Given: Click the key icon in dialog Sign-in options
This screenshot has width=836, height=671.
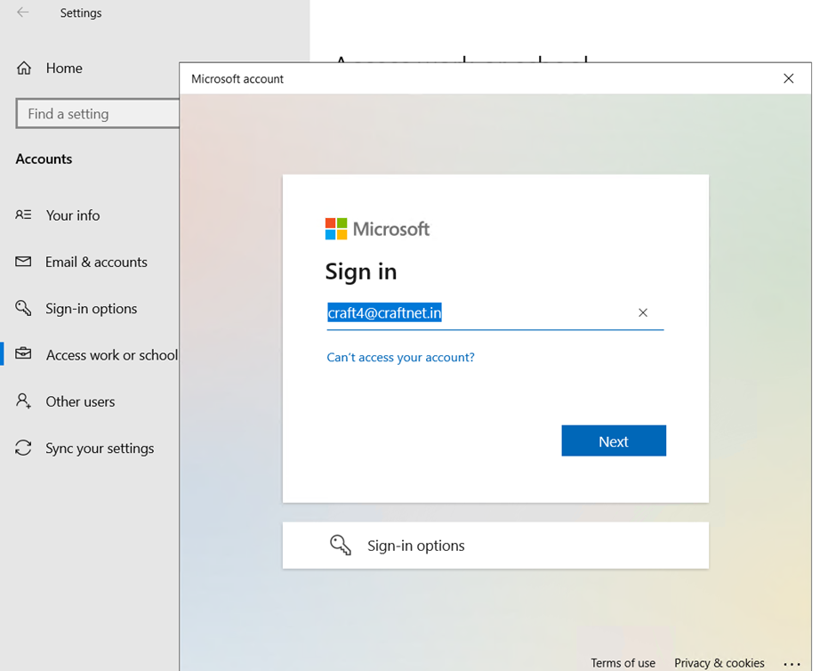Looking at the screenshot, I should pos(340,546).
